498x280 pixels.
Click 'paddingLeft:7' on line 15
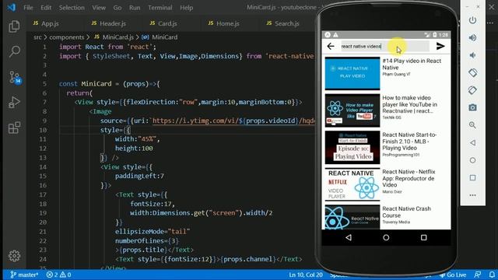(139, 176)
